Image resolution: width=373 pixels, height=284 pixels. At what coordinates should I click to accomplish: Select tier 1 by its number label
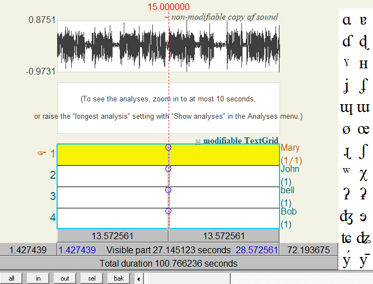(x=53, y=153)
